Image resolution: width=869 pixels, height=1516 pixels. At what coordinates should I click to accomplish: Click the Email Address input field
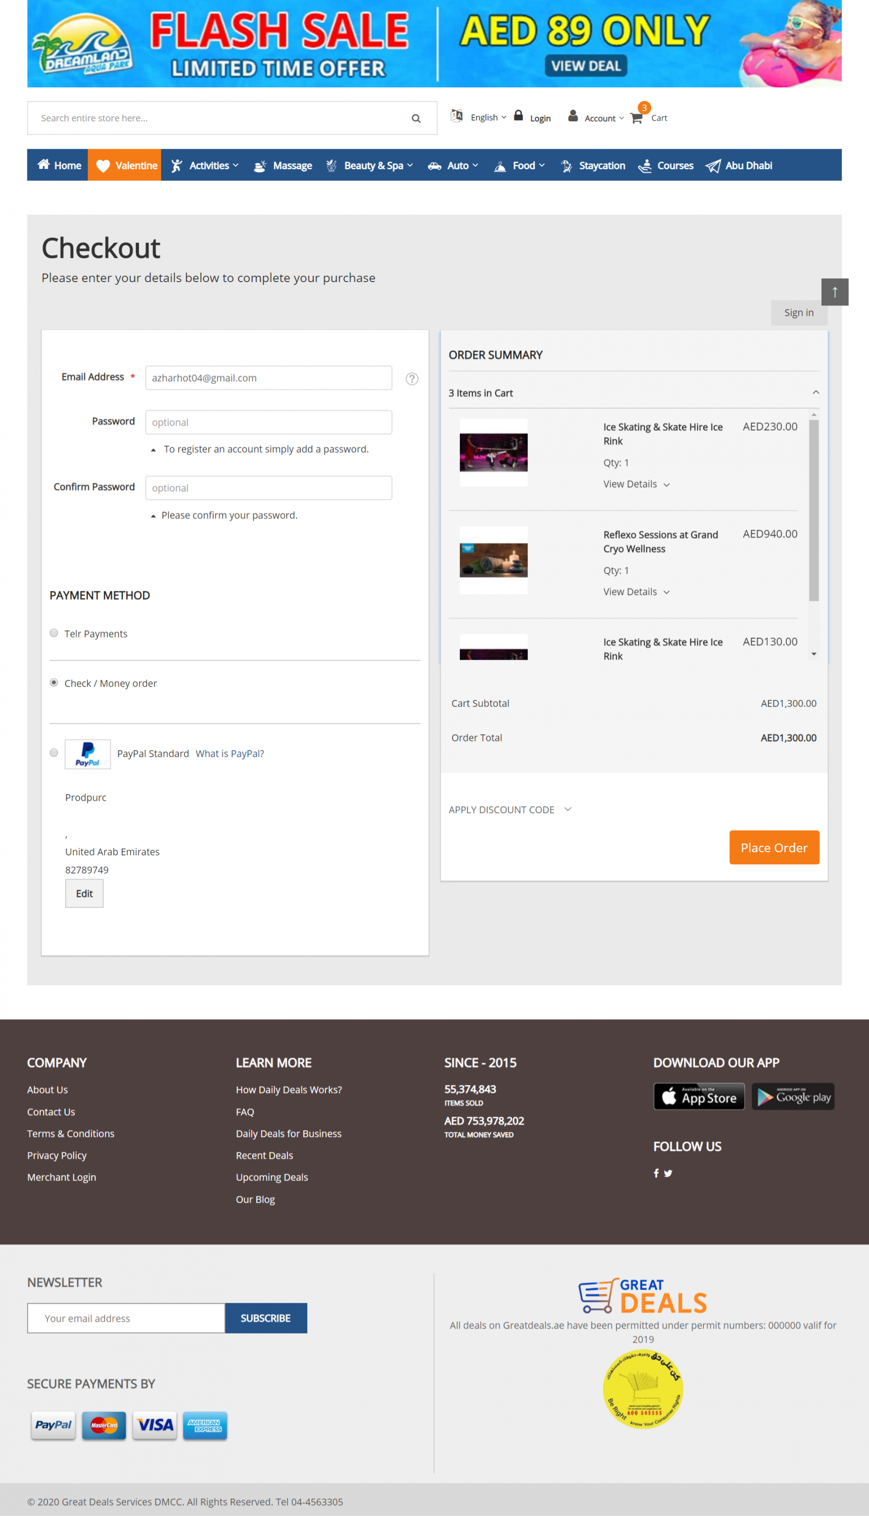coord(269,378)
